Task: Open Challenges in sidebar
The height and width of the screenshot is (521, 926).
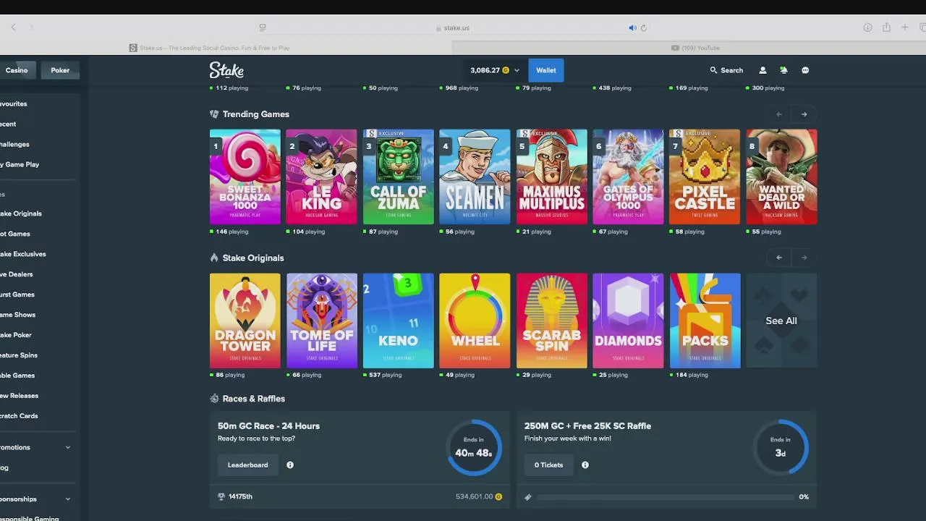Action: tap(14, 144)
